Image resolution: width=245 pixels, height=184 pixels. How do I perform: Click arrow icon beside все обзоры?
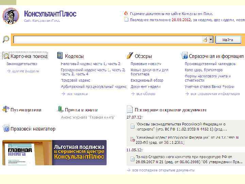point(133,94)
